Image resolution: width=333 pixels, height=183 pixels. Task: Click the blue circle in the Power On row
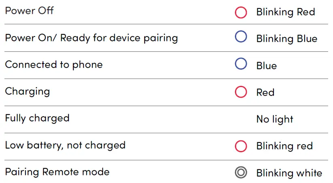tap(241, 37)
